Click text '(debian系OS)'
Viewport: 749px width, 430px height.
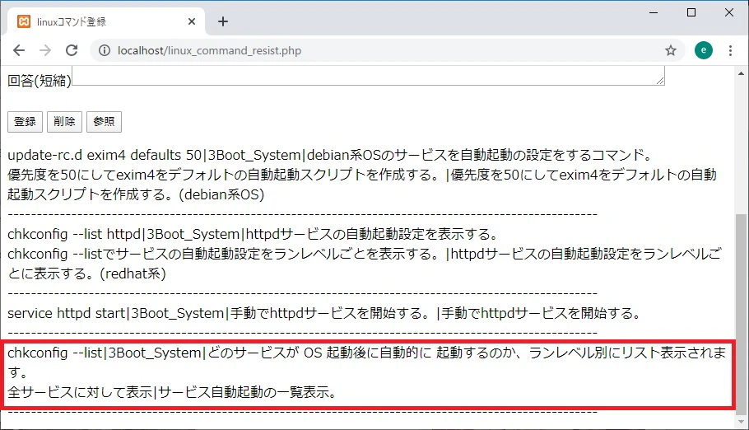tap(221, 194)
